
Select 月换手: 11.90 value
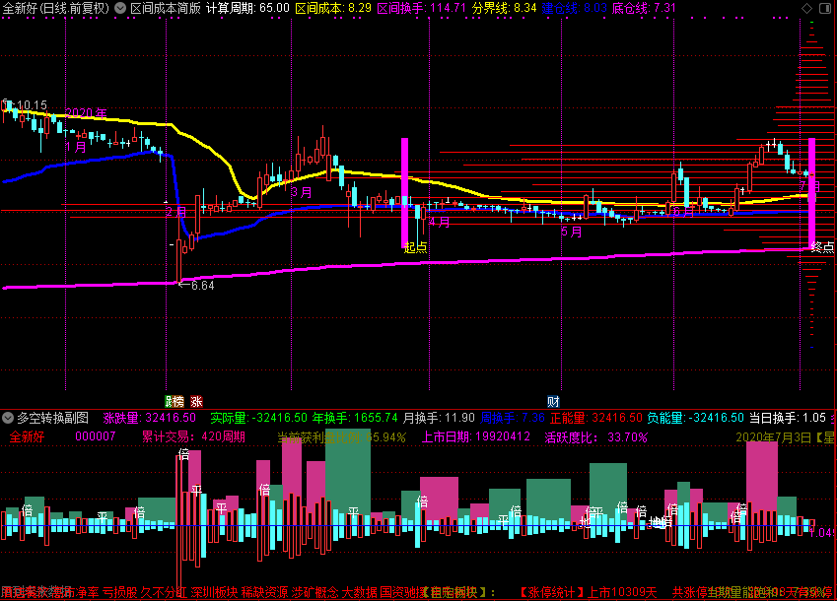[x=439, y=418]
